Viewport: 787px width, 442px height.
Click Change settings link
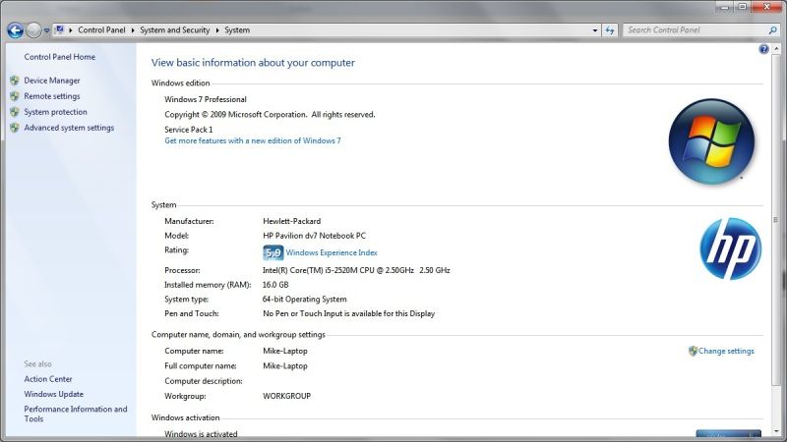pyautogui.click(x=726, y=352)
